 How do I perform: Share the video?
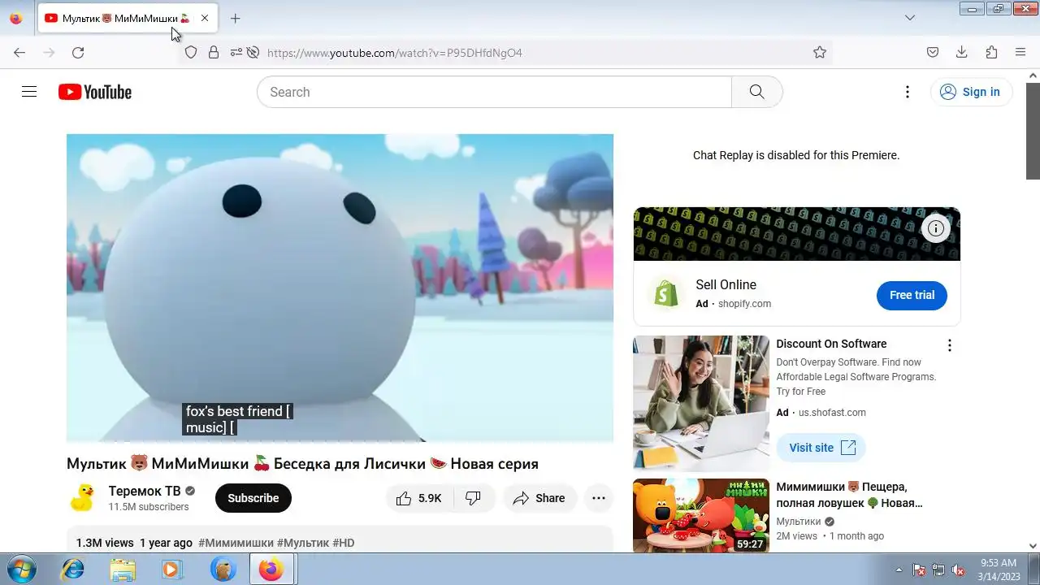pyautogui.click(x=539, y=498)
